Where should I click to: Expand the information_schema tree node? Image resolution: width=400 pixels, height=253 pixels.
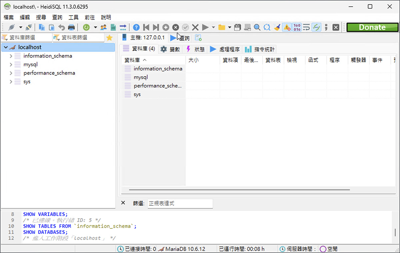pyautogui.click(x=11, y=56)
